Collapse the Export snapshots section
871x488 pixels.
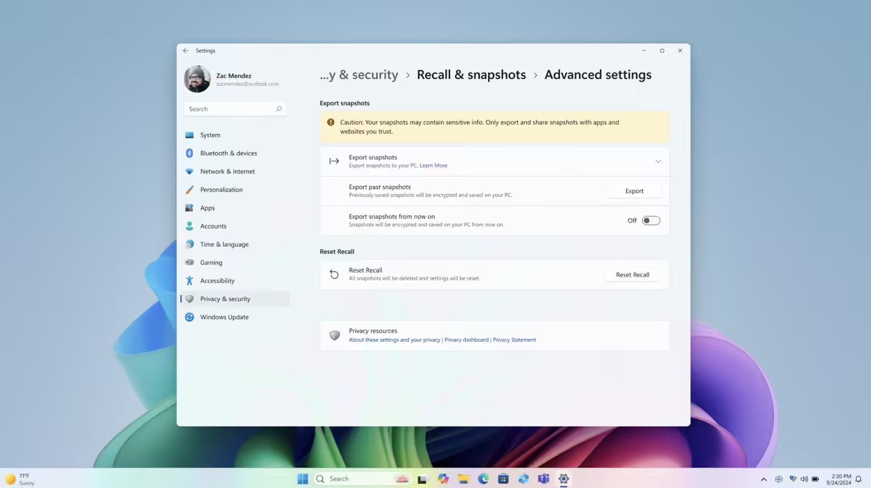coord(658,161)
